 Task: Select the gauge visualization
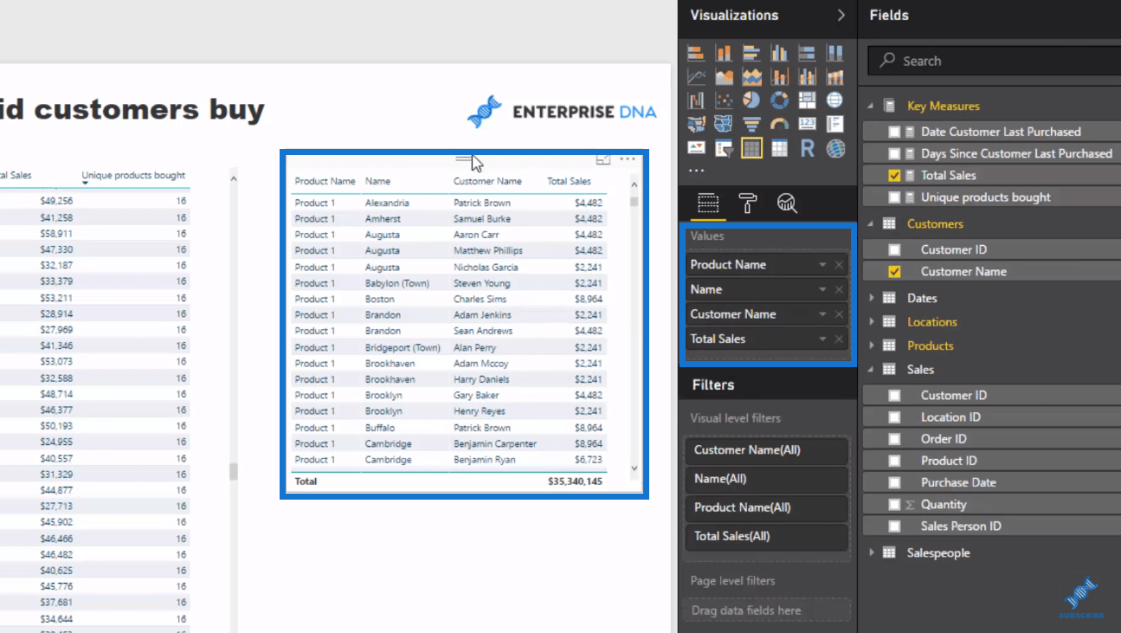(779, 125)
